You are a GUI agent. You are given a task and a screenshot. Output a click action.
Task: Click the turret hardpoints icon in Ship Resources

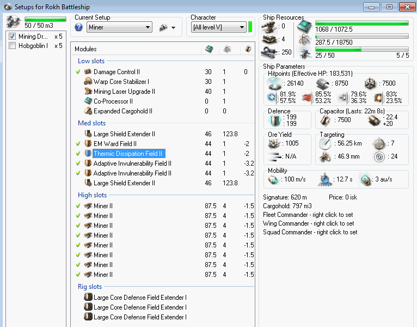[x=269, y=26]
